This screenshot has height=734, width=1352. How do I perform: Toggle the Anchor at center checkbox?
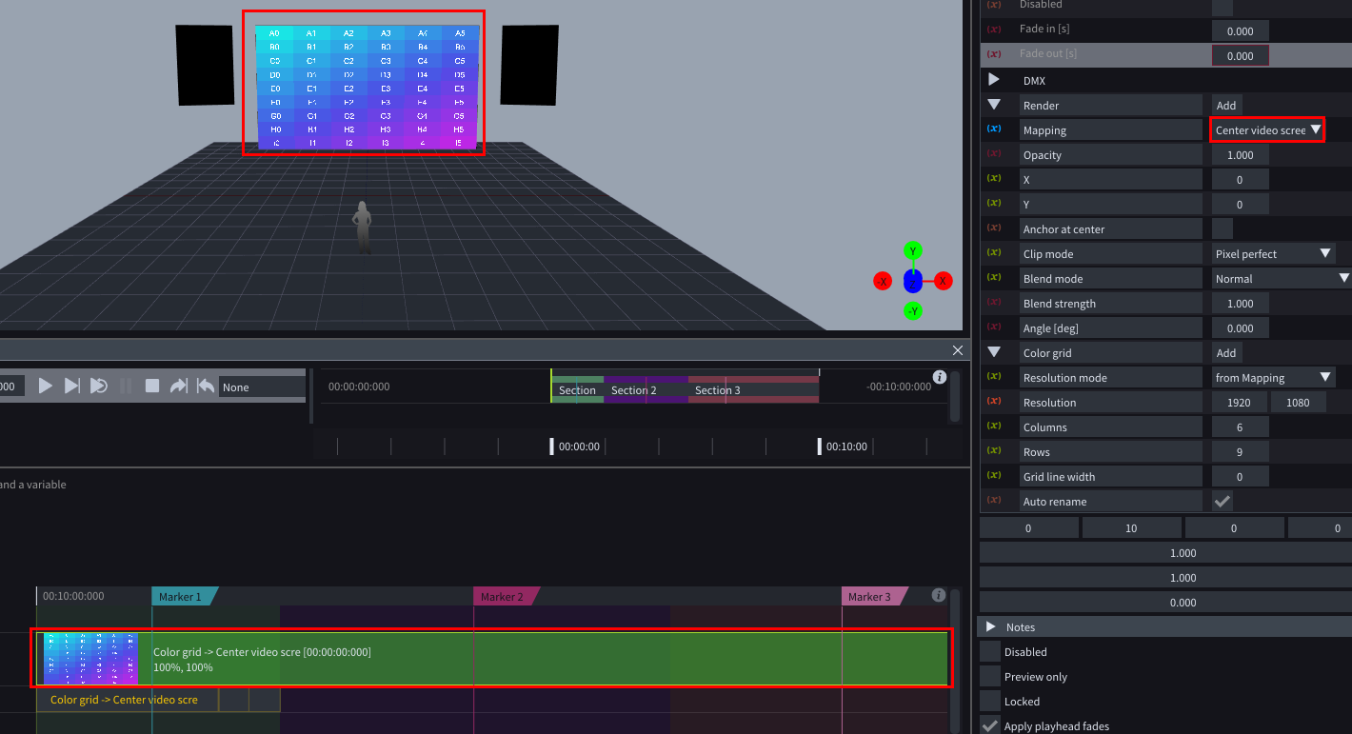[1222, 228]
